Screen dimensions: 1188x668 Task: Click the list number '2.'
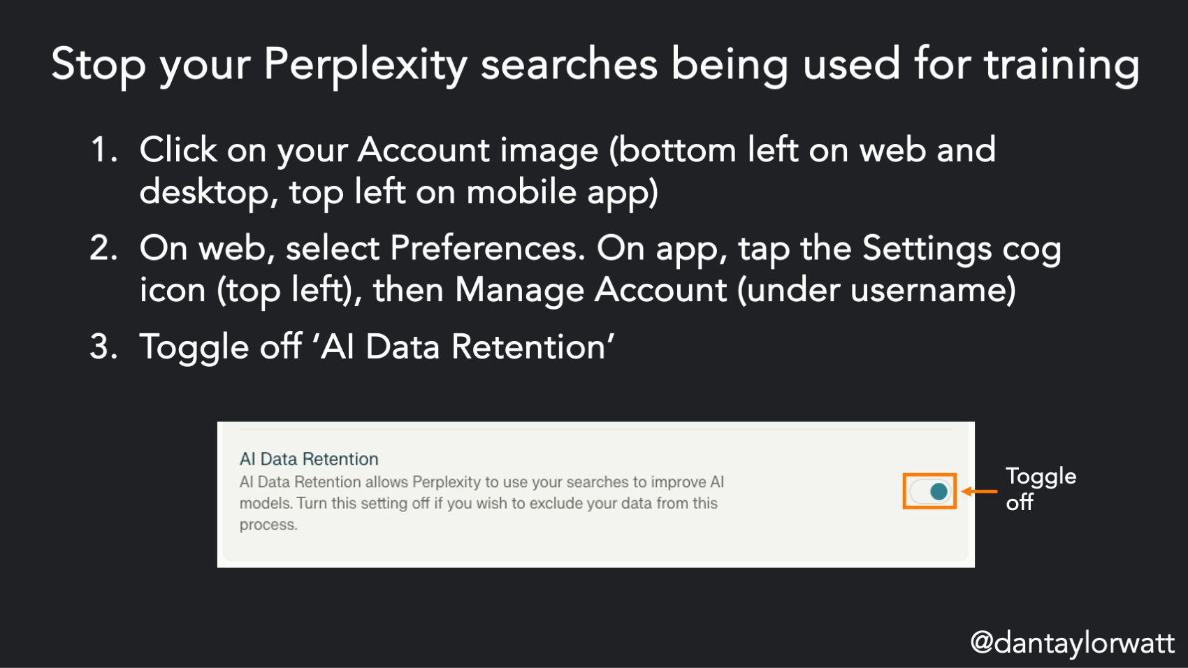tap(103, 248)
